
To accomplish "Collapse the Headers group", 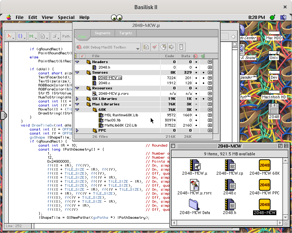I will click(77, 62).
